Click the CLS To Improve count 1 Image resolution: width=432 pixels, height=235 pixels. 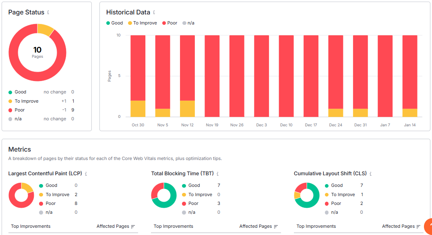362,194
